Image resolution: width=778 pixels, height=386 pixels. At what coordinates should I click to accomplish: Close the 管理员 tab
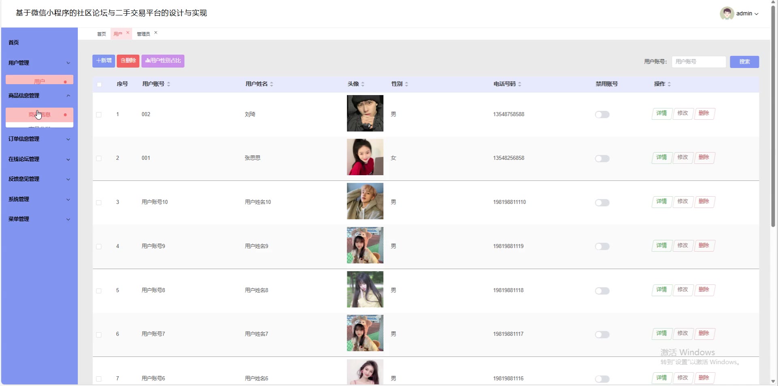156,33
